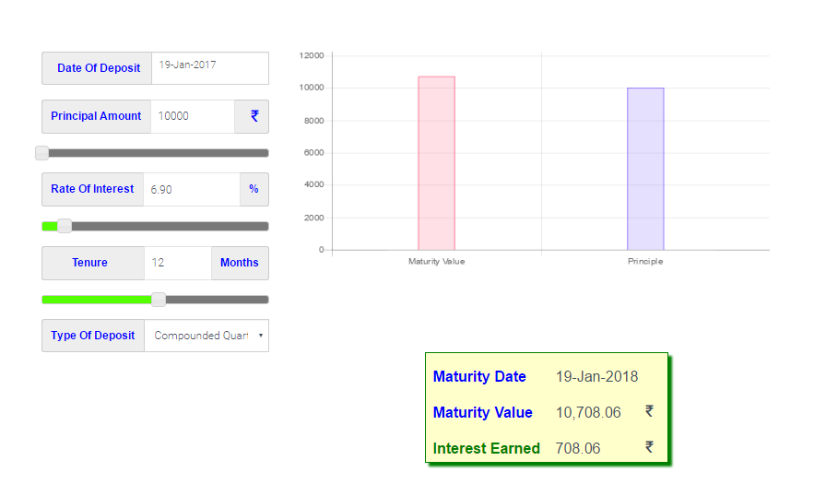This screenshot has width=814, height=496.
Task: Focus the Rate Of Interest text field
Action: click(191, 189)
